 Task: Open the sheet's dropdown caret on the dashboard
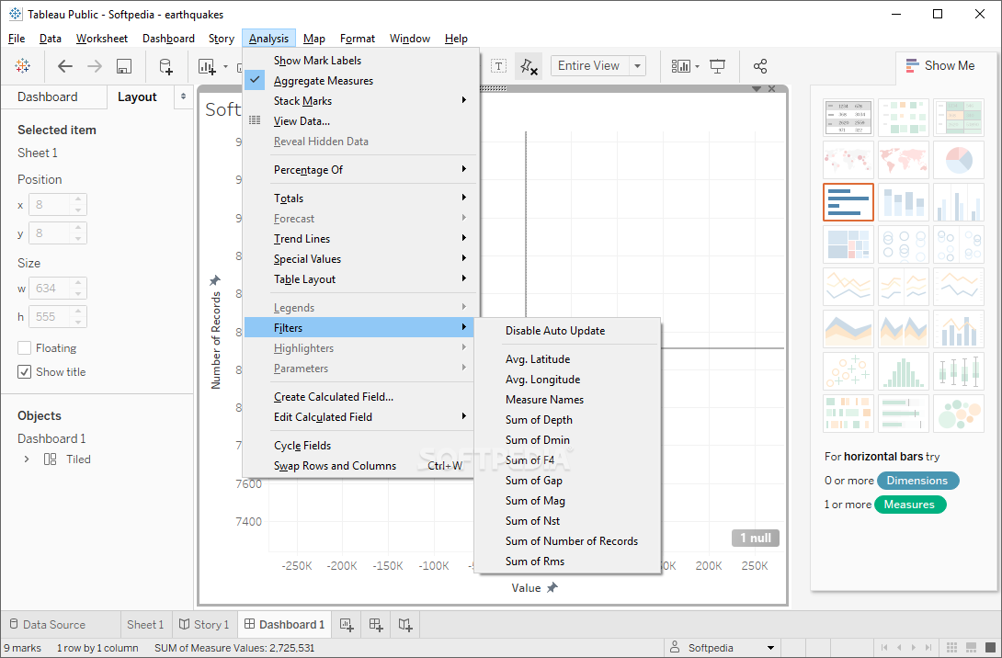[x=757, y=89]
